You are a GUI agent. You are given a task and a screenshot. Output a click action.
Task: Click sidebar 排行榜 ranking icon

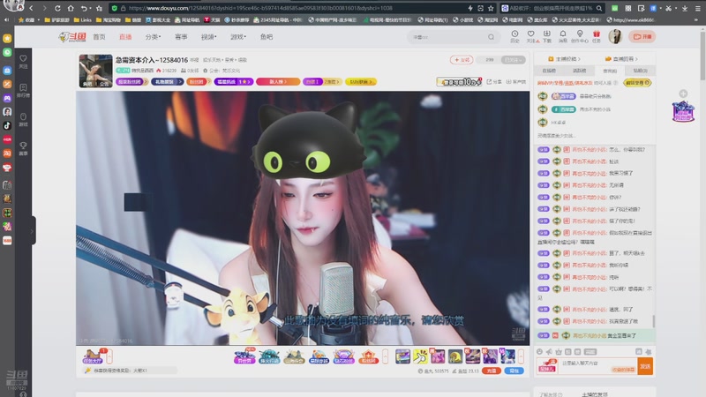click(24, 90)
